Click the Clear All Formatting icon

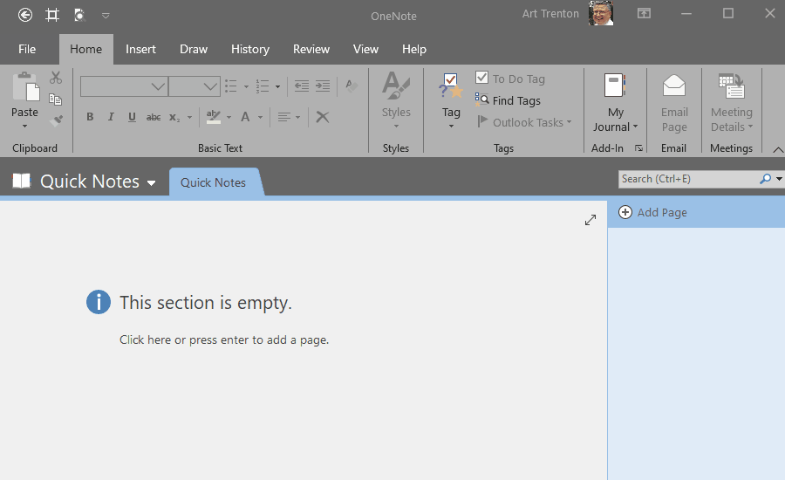[352, 86]
